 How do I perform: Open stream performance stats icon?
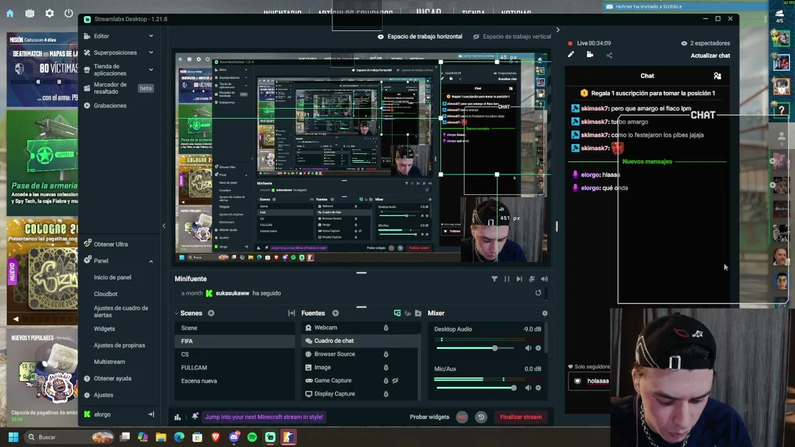click(178, 417)
